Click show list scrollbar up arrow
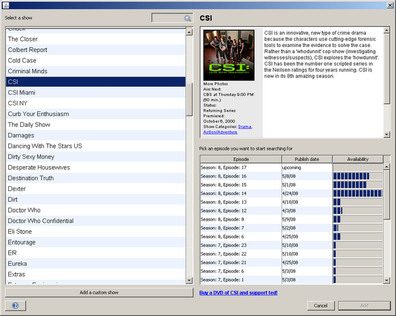The width and height of the screenshot is (396, 316). tap(189, 32)
